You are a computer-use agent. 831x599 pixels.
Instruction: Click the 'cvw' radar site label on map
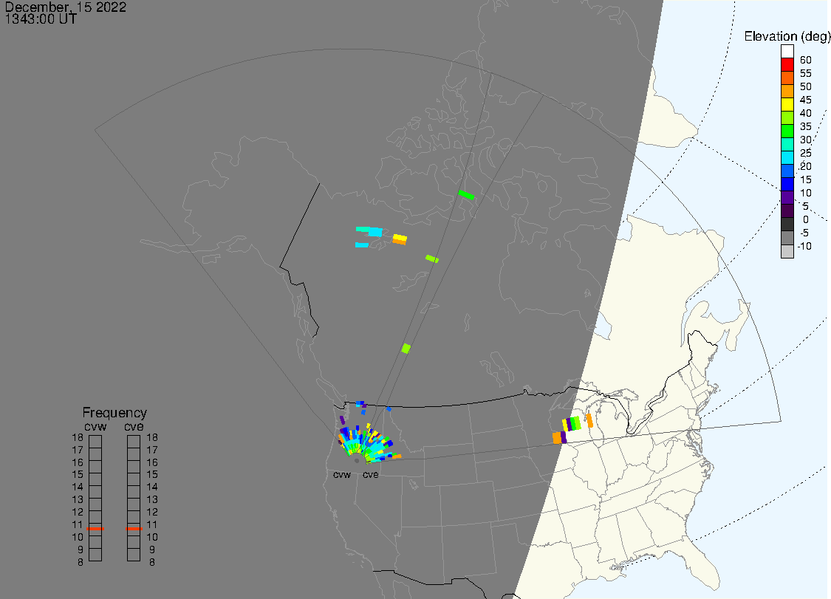(342, 474)
